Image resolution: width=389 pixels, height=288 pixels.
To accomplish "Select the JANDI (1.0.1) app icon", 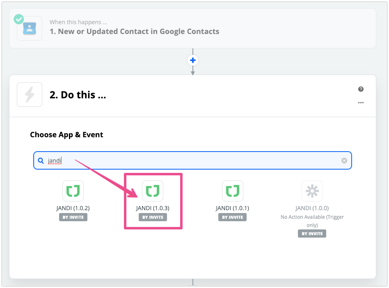I will (x=233, y=191).
